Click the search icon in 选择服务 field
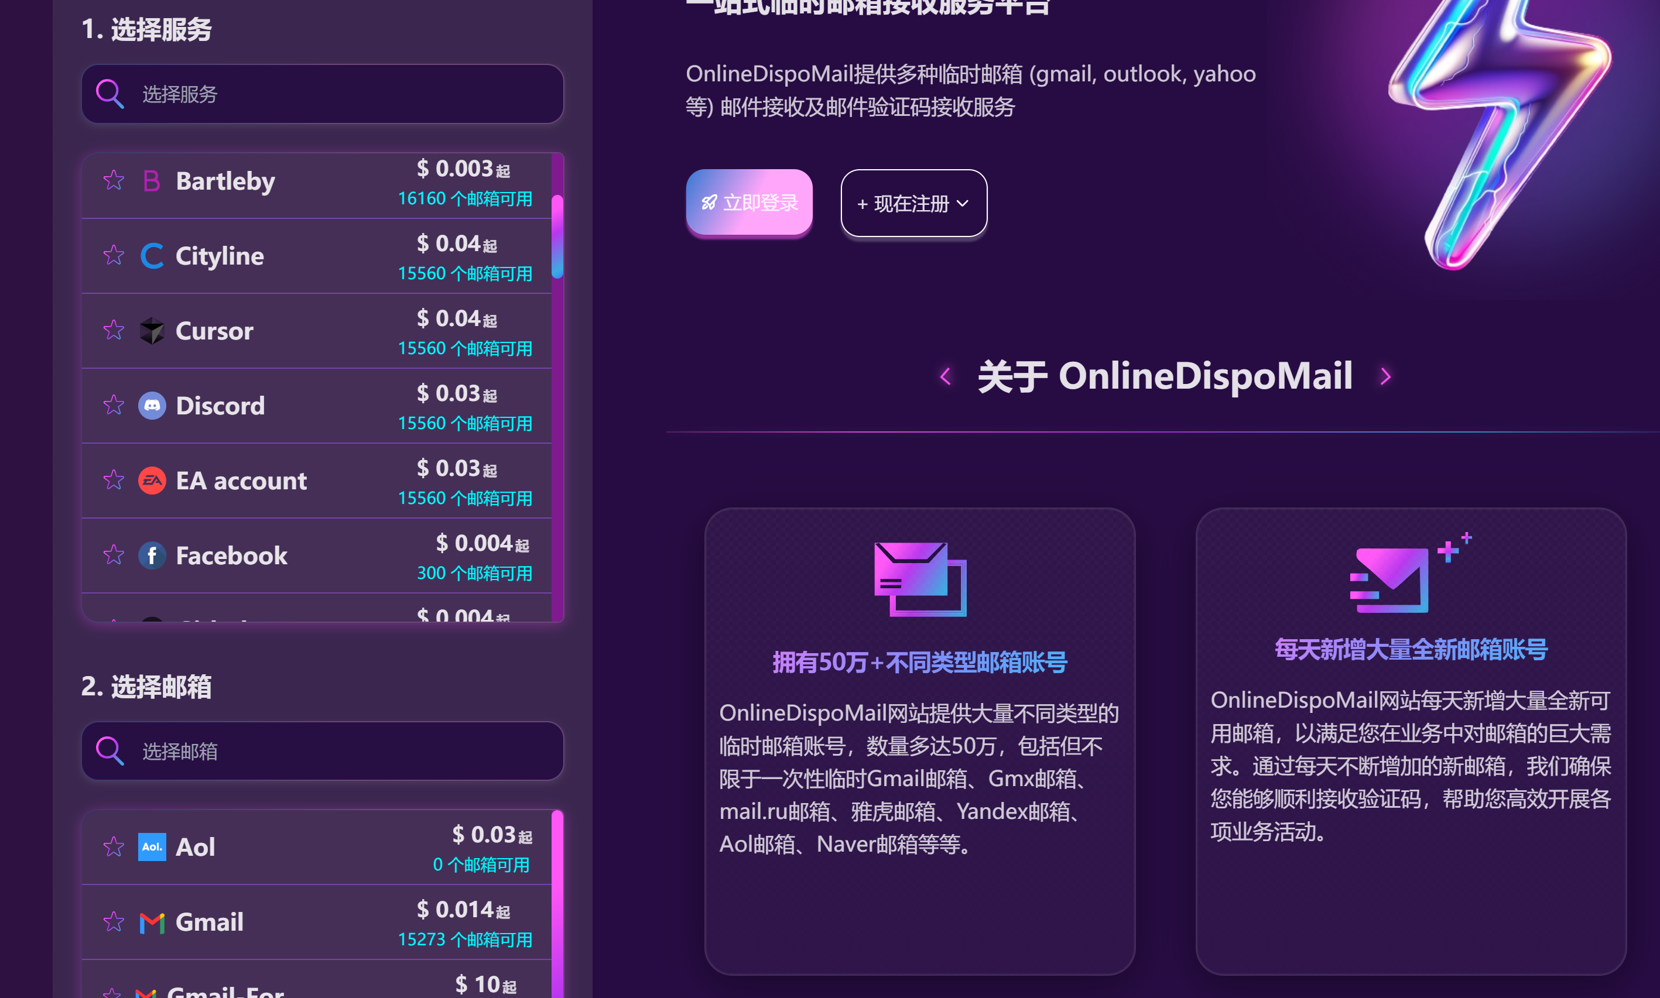 (109, 94)
